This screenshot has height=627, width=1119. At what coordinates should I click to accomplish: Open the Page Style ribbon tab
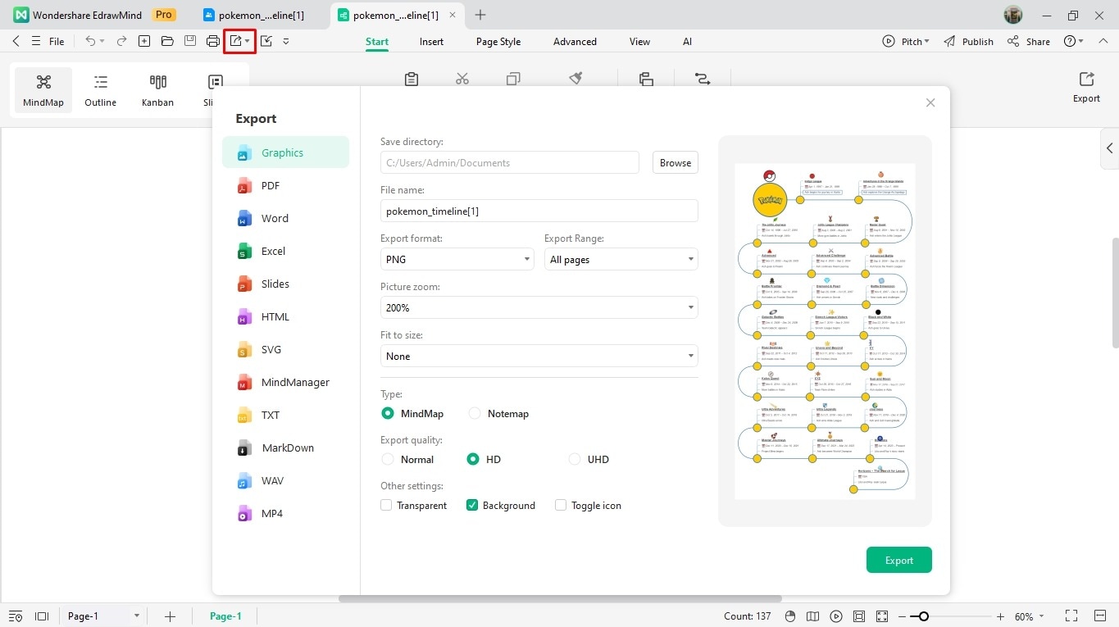pos(498,42)
